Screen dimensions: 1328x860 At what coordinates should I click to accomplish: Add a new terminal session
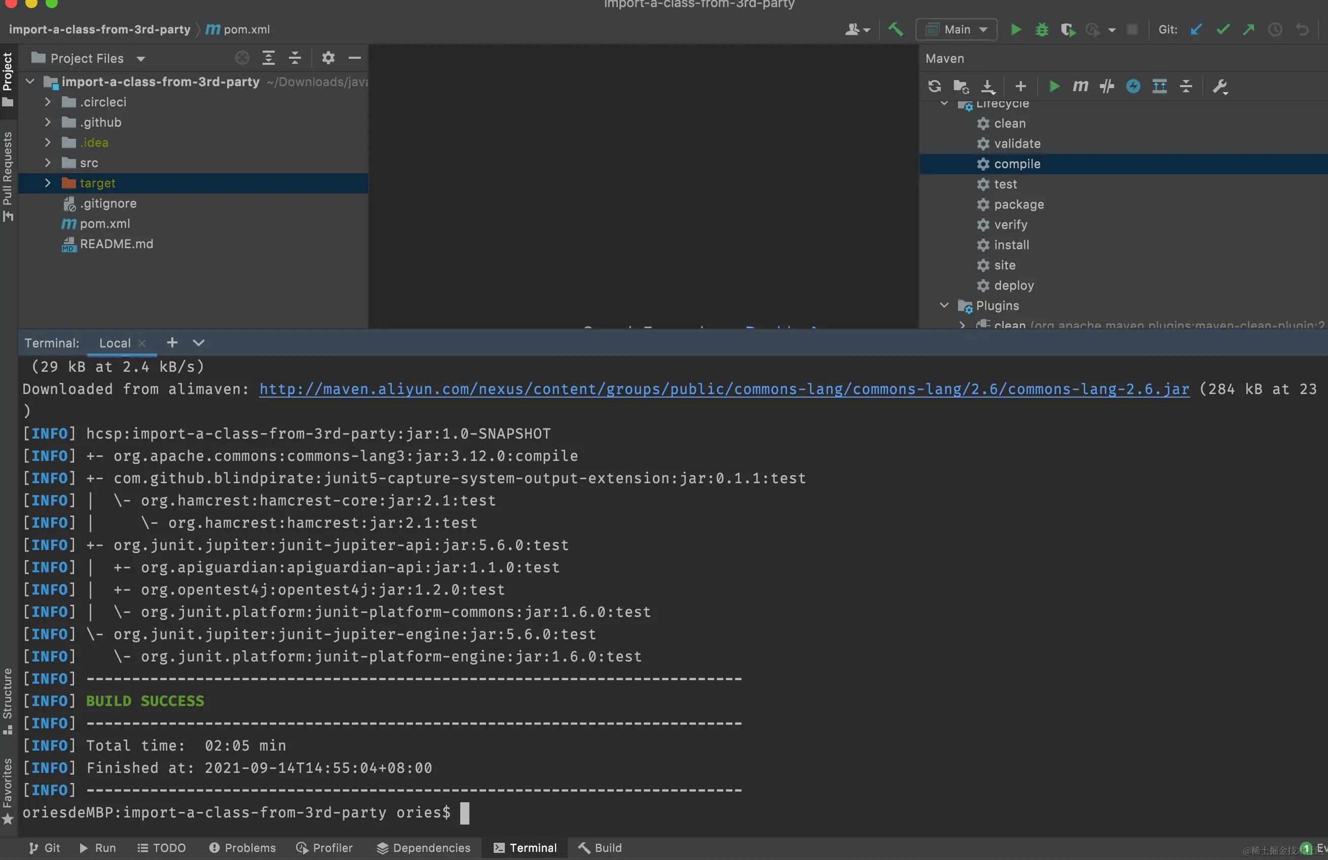point(172,343)
